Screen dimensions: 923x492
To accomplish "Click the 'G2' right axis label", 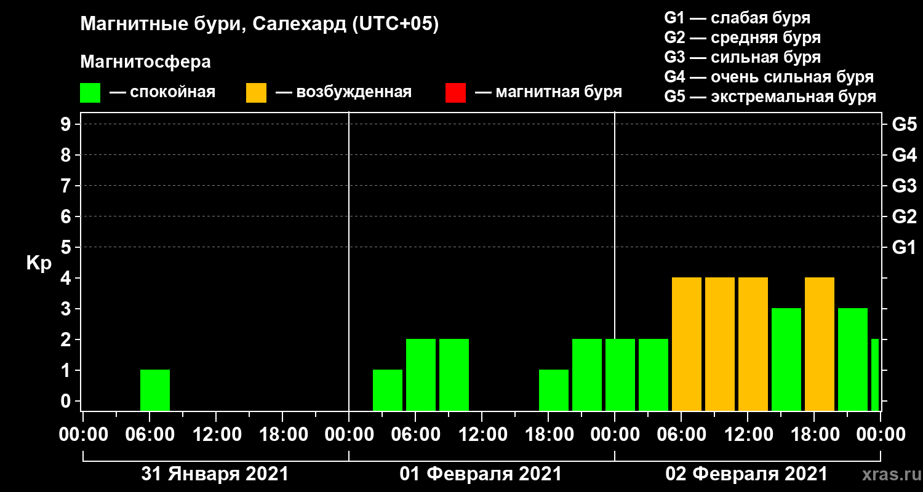I will tap(905, 216).
